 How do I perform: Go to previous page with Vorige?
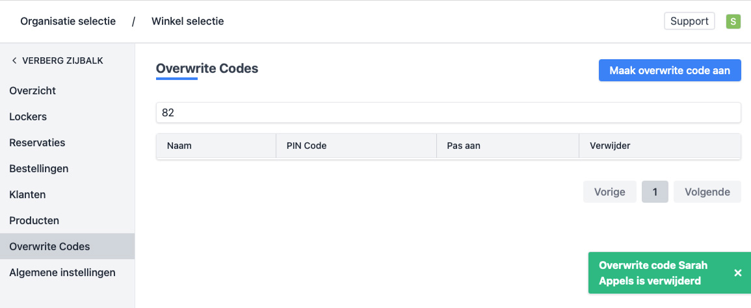[610, 192]
